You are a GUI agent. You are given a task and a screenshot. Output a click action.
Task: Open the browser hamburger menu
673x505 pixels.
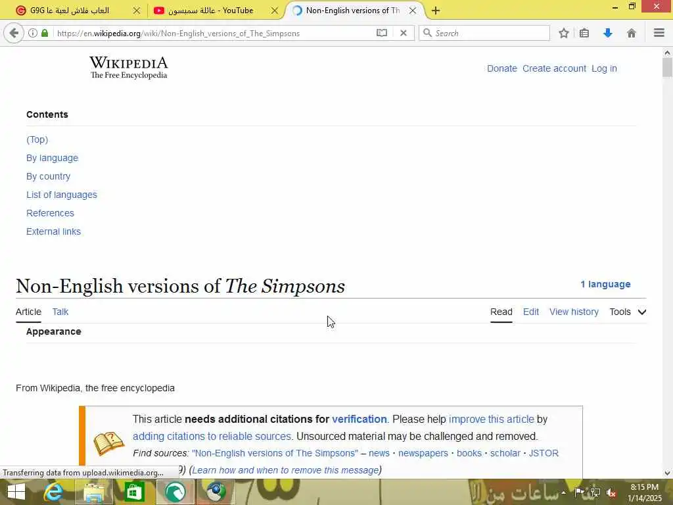tap(659, 33)
